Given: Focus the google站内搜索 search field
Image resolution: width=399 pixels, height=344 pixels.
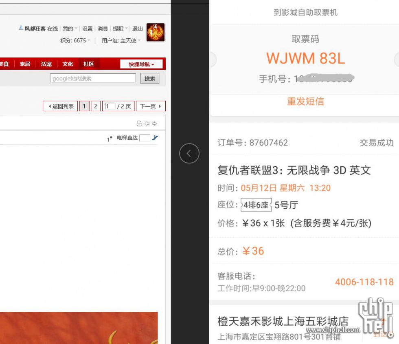Looking at the screenshot, I should tap(93, 78).
